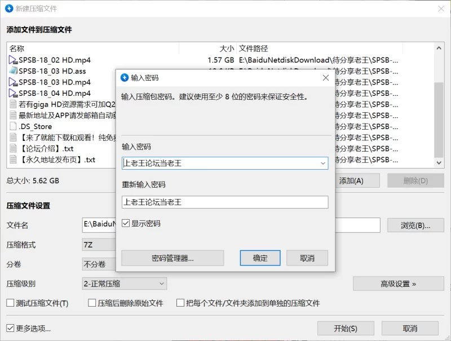Toggle the 更多选项... checkbox
The height and width of the screenshot is (341, 451).
(x=10, y=328)
